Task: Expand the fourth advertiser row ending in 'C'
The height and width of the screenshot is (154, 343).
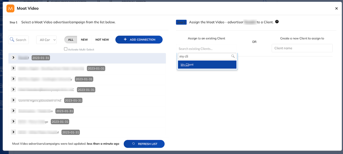Action: (13, 89)
